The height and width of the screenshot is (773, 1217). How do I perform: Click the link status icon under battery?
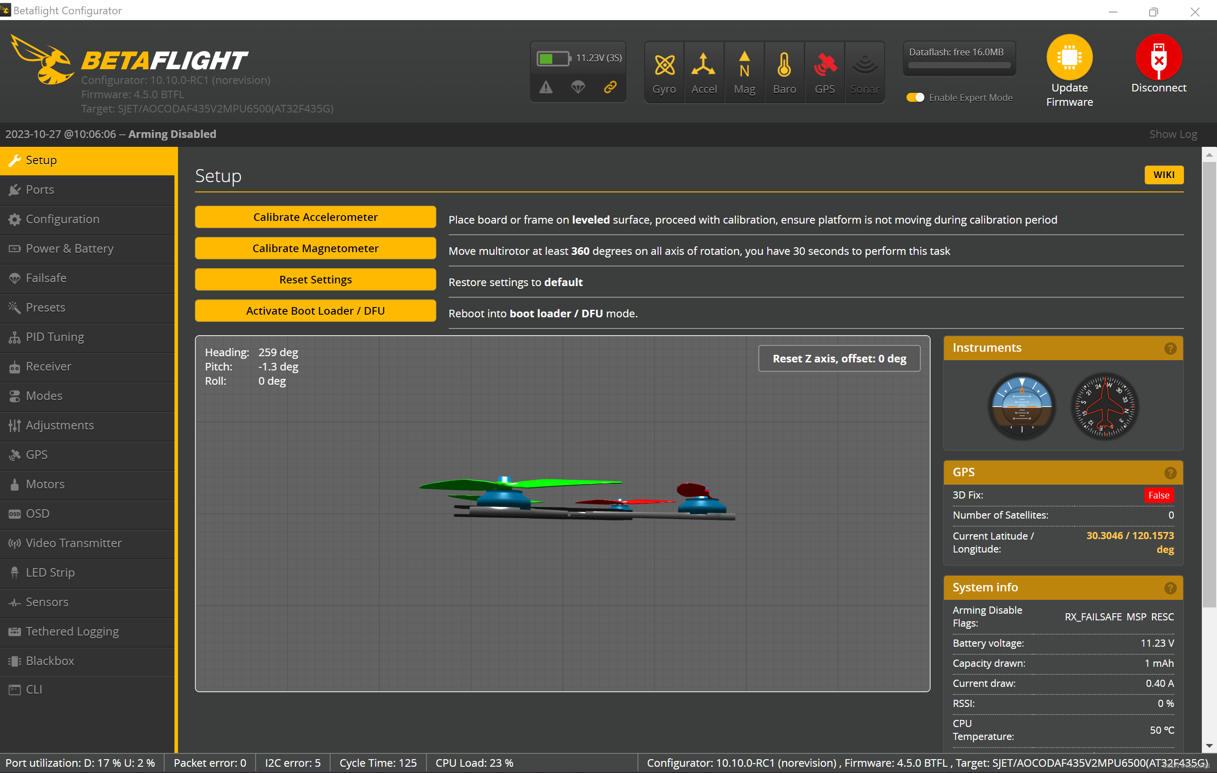point(610,87)
